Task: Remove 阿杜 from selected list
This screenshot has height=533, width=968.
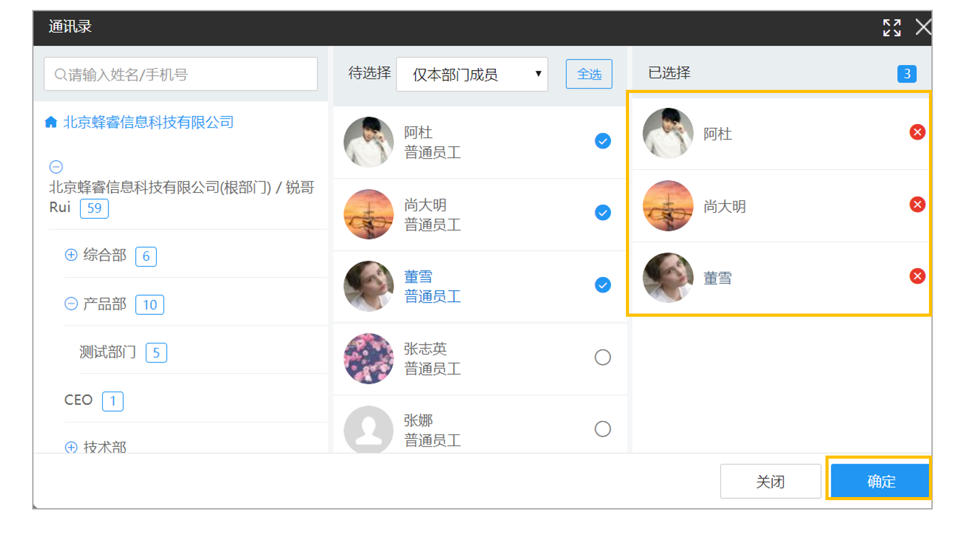Action: coord(917,132)
